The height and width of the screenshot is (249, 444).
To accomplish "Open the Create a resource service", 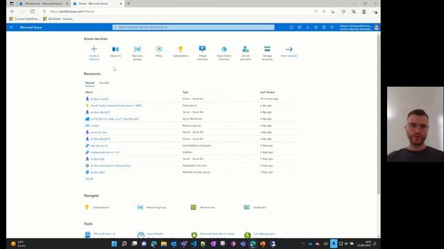I will pos(94,53).
